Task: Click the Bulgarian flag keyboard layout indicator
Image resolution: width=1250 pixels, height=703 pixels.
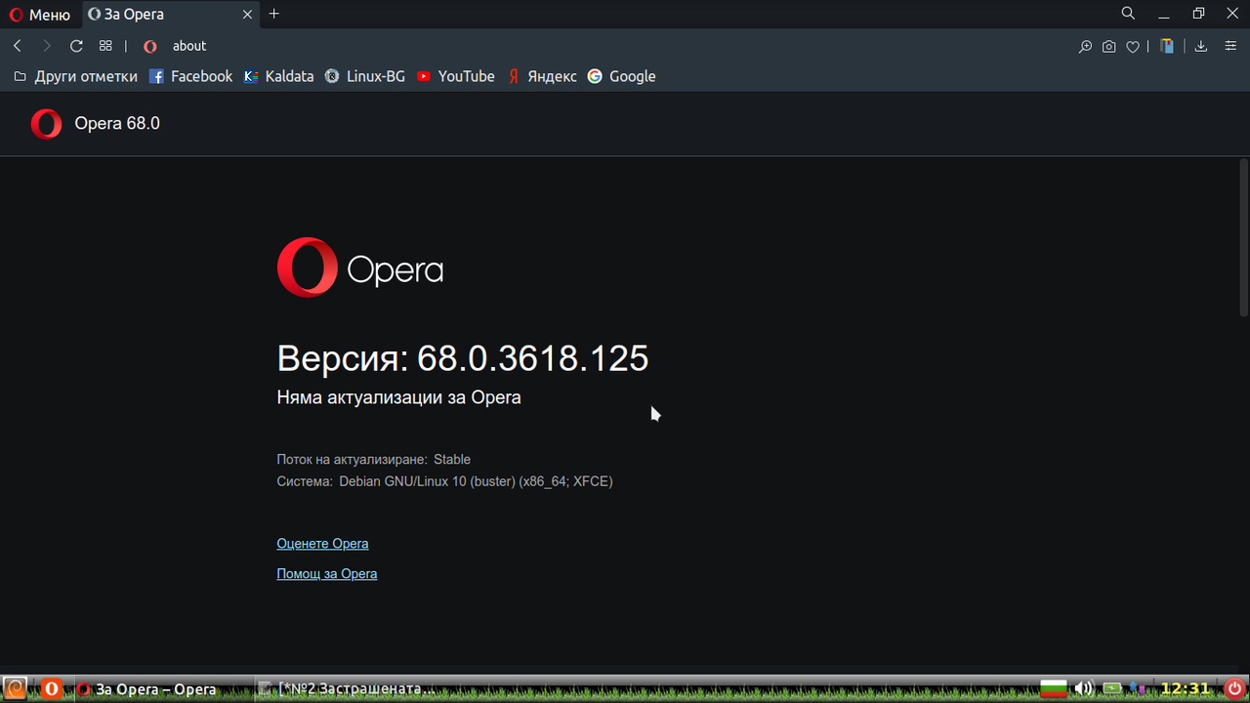Action: pyautogui.click(x=1053, y=688)
